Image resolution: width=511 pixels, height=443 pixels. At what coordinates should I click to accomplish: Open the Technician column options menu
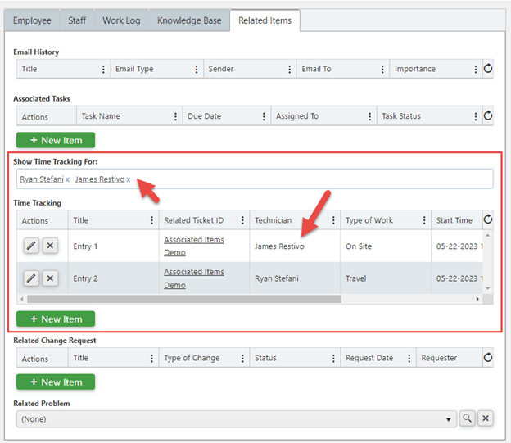pos(333,220)
